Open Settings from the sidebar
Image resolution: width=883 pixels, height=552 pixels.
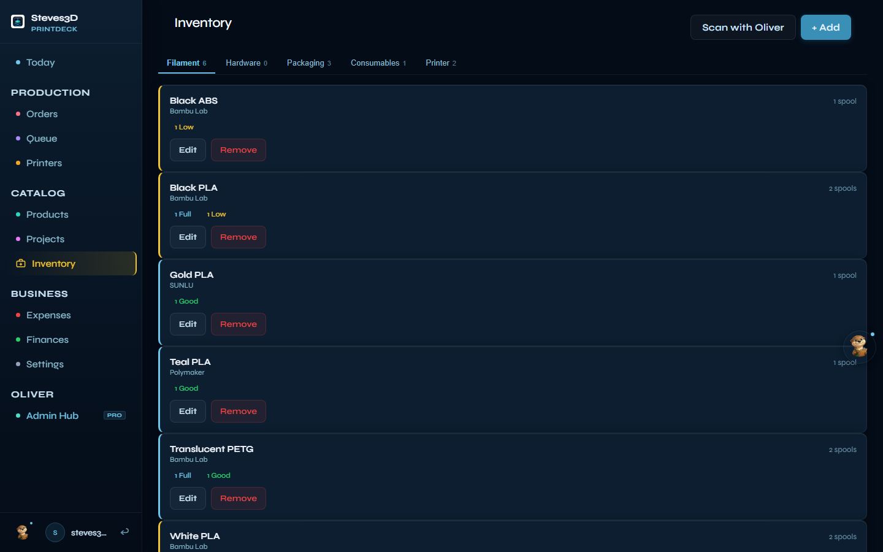tap(45, 364)
